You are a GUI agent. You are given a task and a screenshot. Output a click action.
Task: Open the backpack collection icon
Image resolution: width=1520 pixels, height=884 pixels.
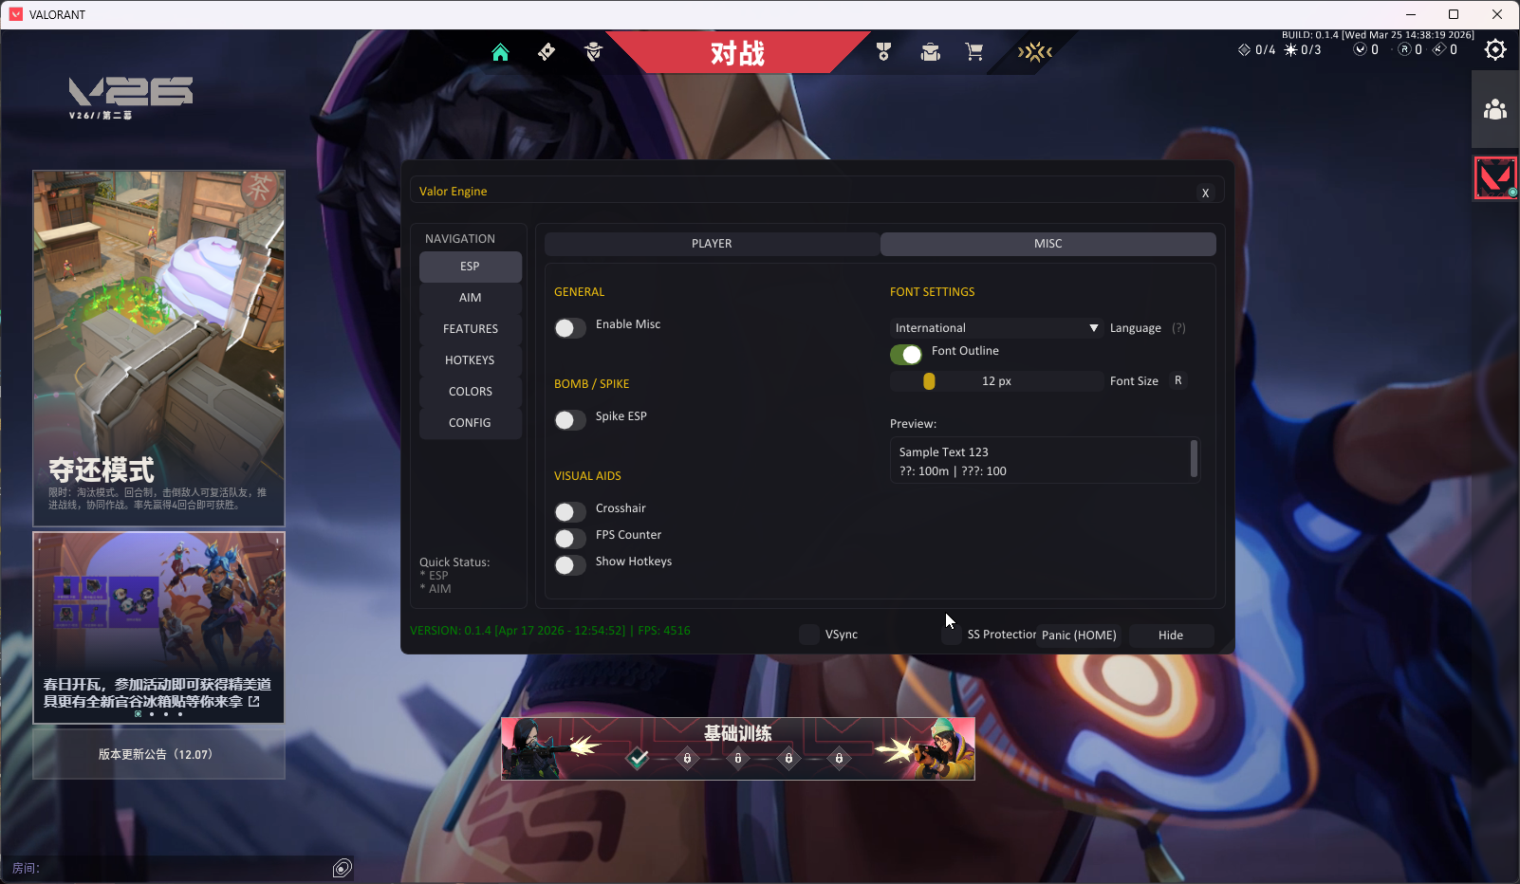(x=930, y=52)
